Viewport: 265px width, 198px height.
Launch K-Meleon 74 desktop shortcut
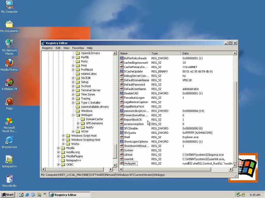(9, 82)
